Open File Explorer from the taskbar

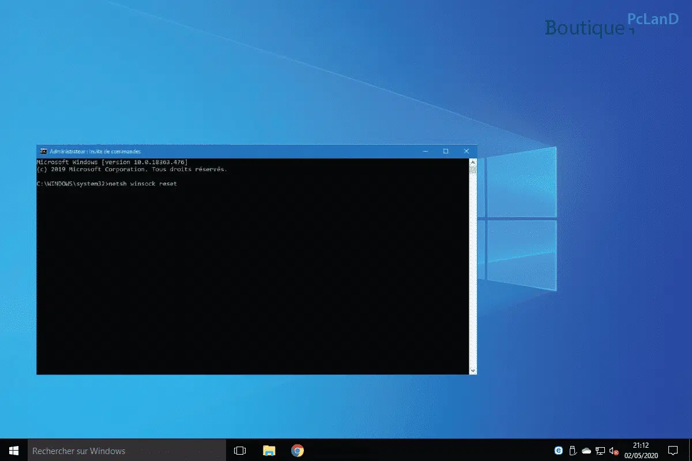[x=269, y=450]
